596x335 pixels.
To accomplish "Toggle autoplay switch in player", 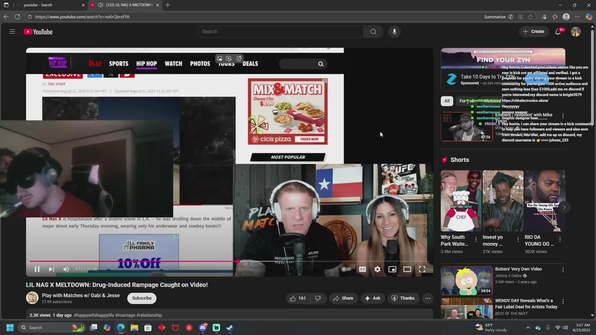I will pos(346,269).
